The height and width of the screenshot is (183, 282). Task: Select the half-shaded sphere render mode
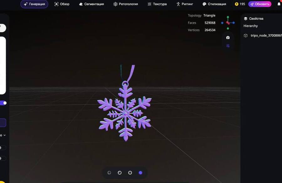pyautogui.click(x=120, y=173)
